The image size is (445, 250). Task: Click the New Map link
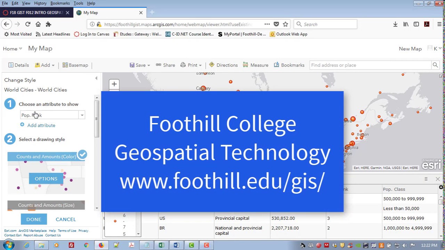(410, 49)
